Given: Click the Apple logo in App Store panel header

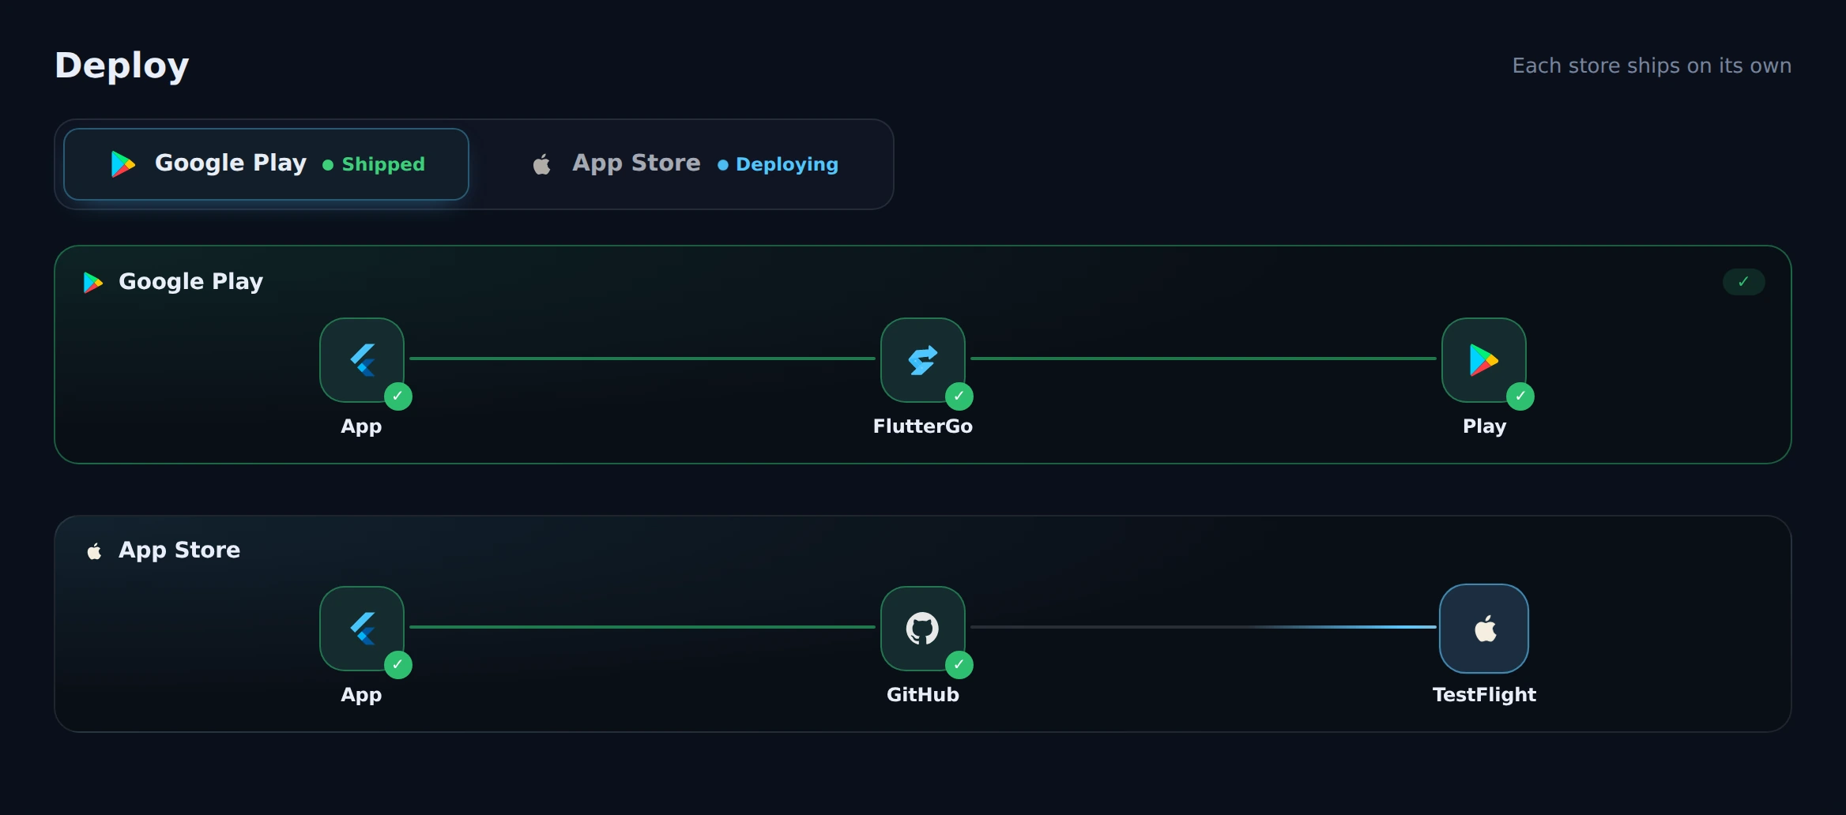Looking at the screenshot, I should pyautogui.click(x=94, y=550).
